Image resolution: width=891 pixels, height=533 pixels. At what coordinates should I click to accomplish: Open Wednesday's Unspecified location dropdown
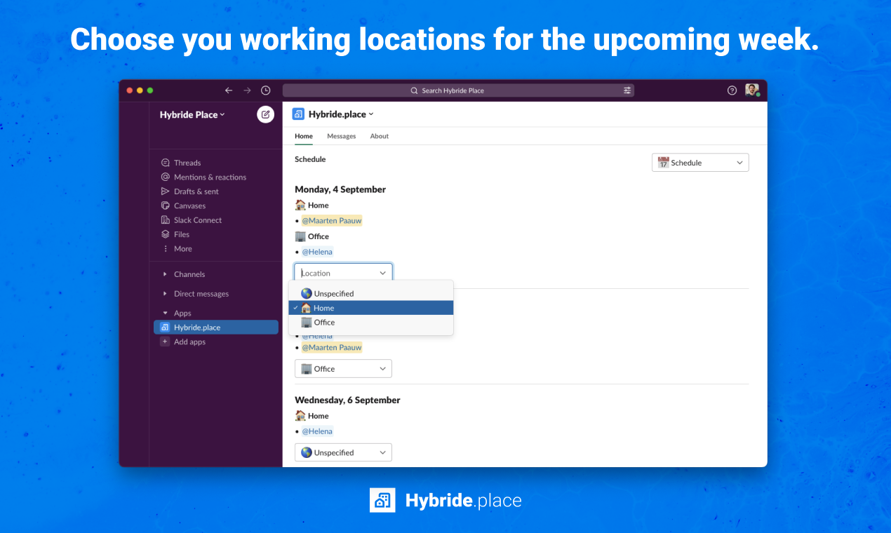tap(343, 453)
